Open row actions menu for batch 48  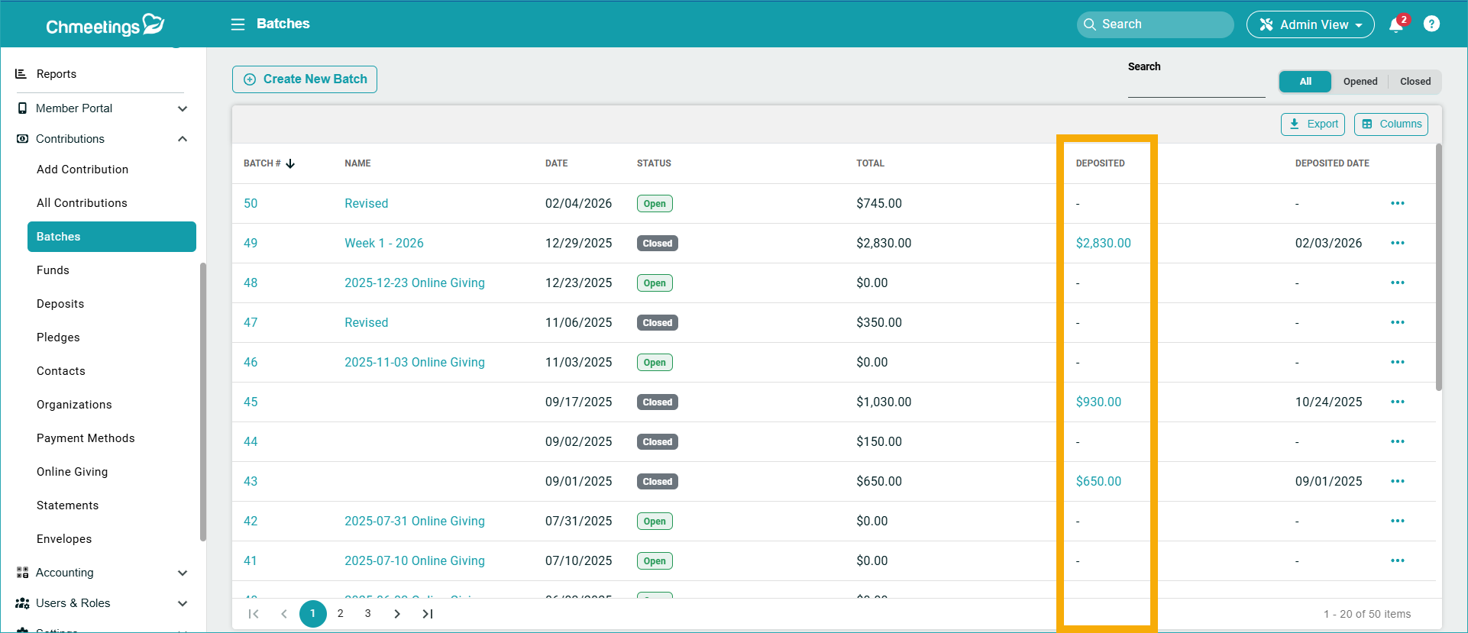click(1398, 283)
